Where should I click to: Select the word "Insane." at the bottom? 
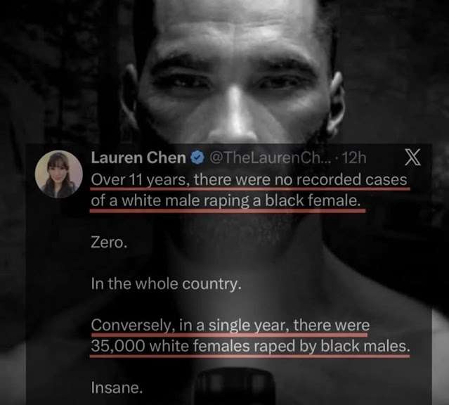coord(117,388)
